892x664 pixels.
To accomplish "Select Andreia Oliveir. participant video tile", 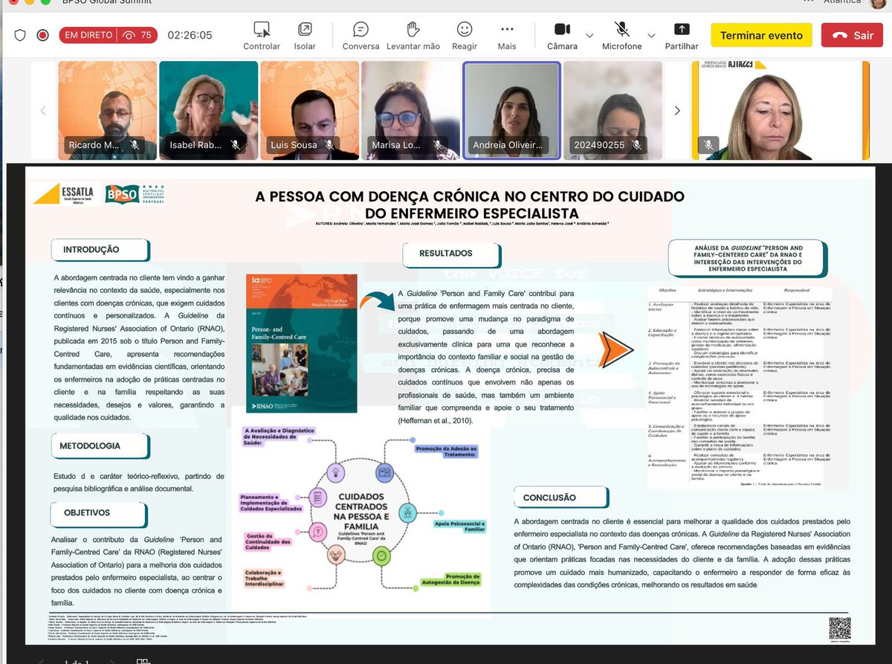I will pyautogui.click(x=511, y=110).
